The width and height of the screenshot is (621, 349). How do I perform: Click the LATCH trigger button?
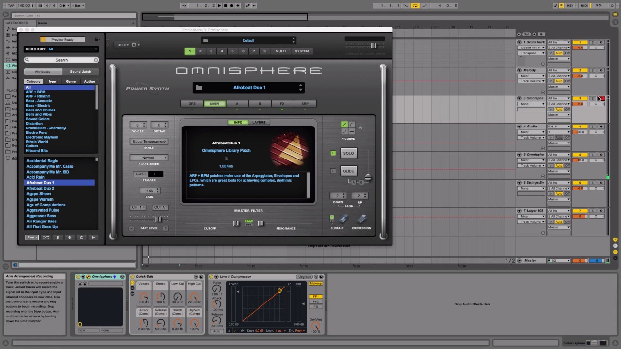click(141, 174)
